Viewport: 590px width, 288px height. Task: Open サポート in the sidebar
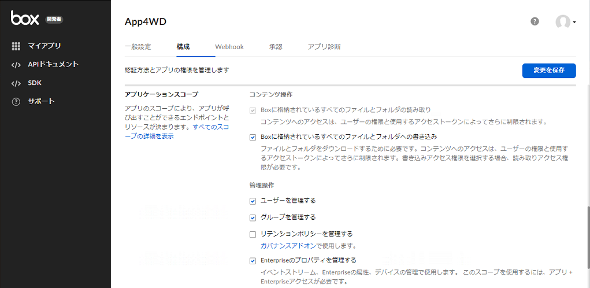42,101
